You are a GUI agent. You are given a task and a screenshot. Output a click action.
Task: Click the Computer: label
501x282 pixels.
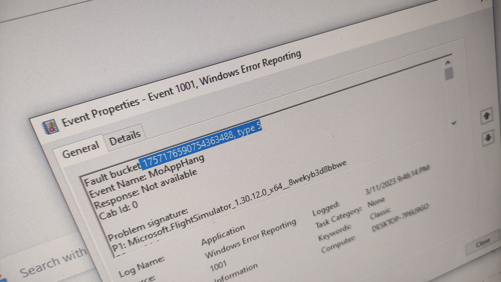(338, 245)
